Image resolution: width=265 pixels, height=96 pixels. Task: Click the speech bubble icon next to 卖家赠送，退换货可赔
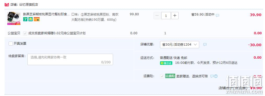(212, 76)
